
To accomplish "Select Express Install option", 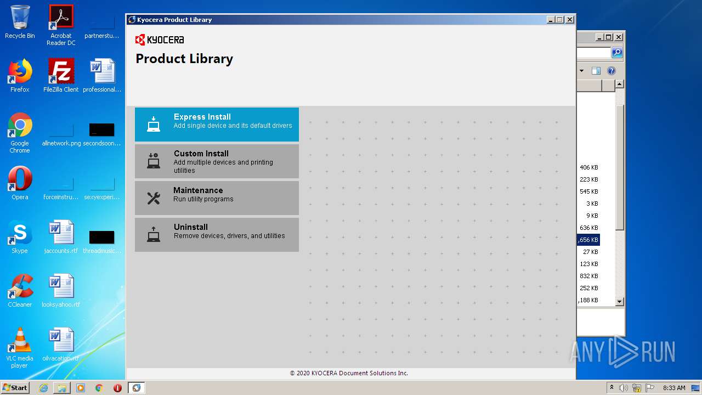I will pos(217,125).
